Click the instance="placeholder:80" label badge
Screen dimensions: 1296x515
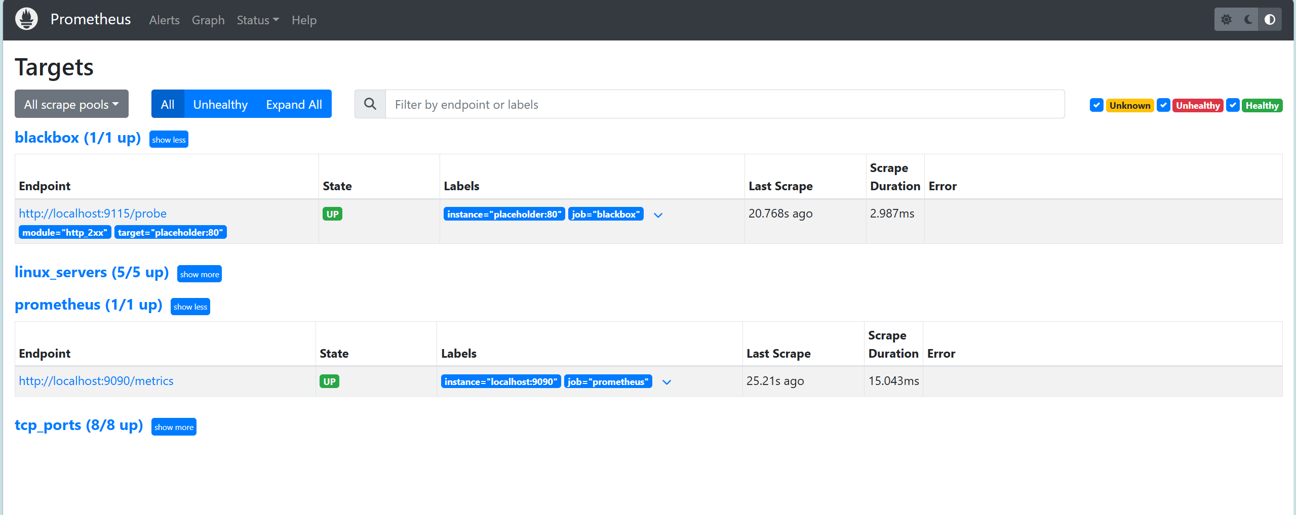click(504, 214)
